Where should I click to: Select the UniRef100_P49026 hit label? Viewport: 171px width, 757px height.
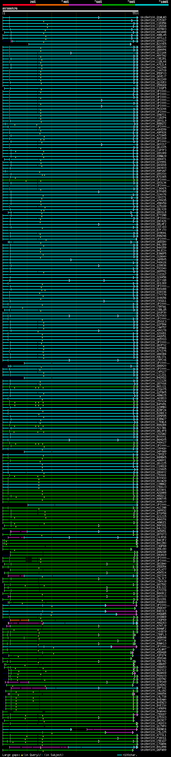153,262
